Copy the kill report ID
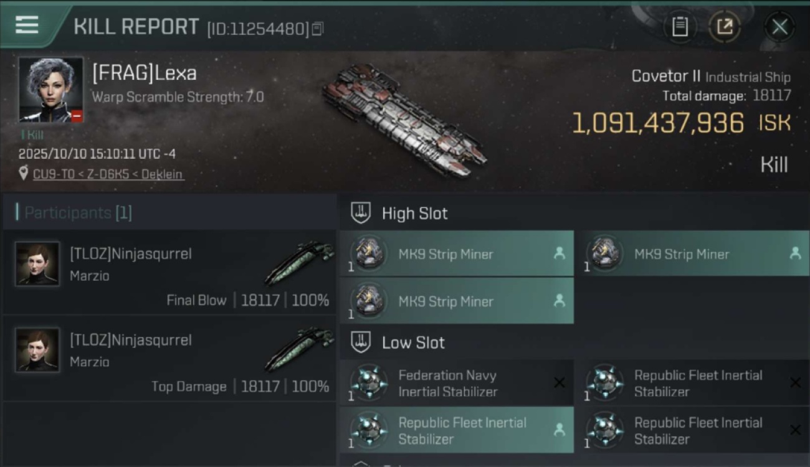Viewport: 810px width, 467px height. (x=318, y=29)
